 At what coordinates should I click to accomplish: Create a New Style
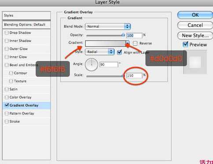pyautogui.click(x=195, y=36)
